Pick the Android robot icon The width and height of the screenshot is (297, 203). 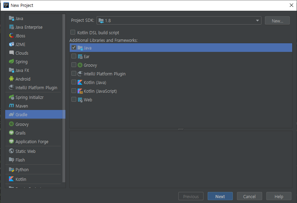(11, 79)
